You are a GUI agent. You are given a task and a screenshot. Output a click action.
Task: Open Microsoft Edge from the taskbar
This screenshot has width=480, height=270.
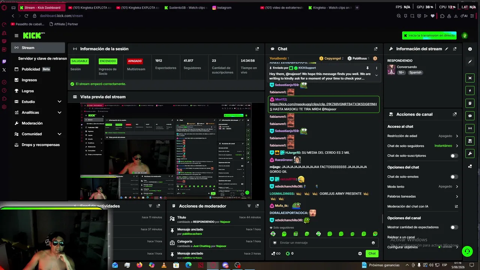tap(188, 265)
